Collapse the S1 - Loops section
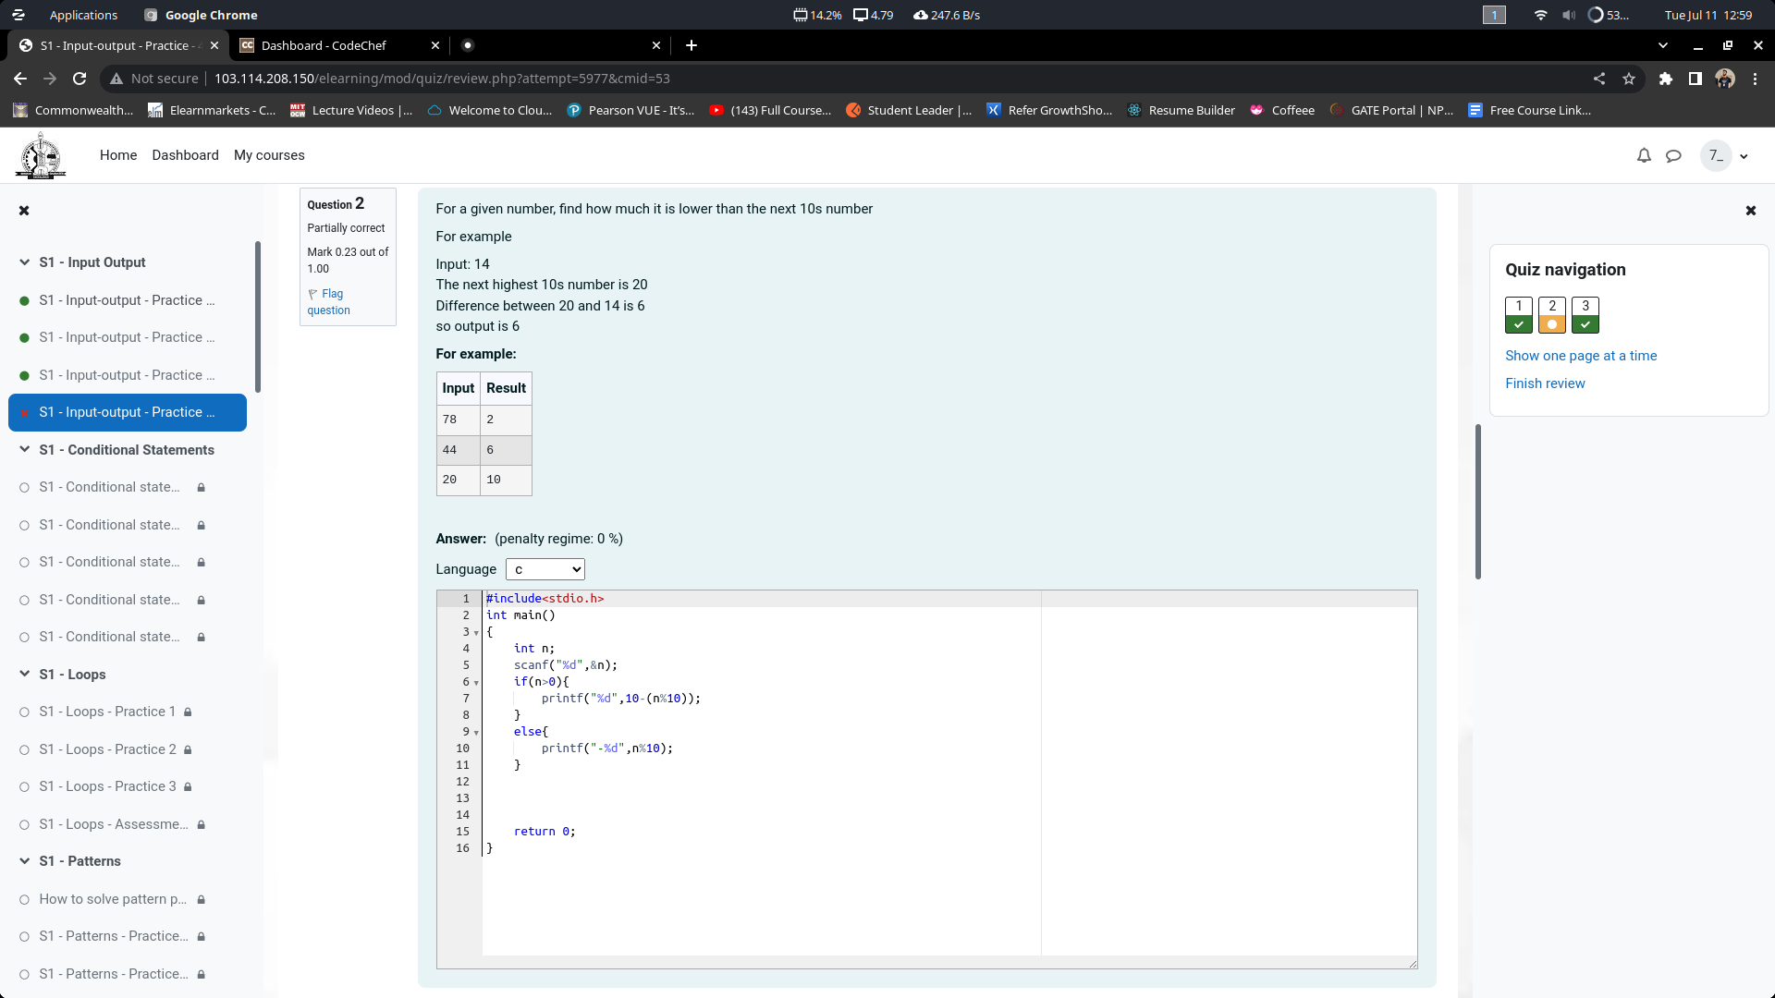Viewport: 1775px width, 998px height. [x=25, y=675]
